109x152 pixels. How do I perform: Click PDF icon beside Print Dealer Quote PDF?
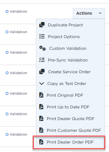coord(41,118)
